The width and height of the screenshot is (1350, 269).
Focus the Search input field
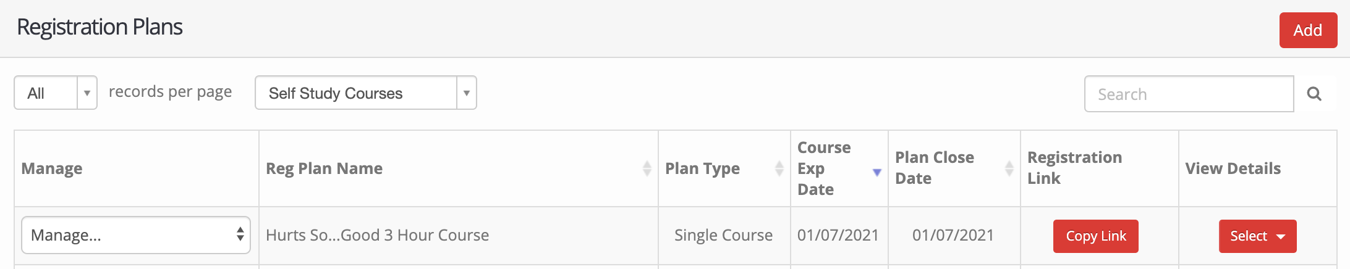(x=1189, y=94)
